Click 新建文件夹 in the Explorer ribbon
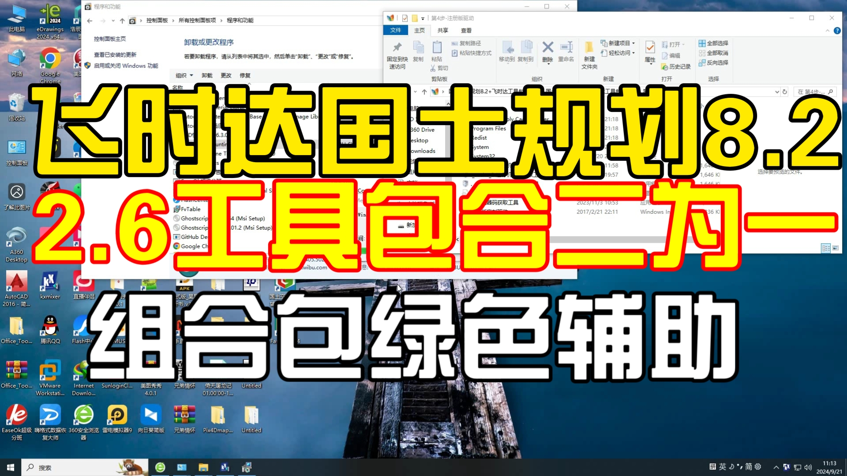 (589, 56)
